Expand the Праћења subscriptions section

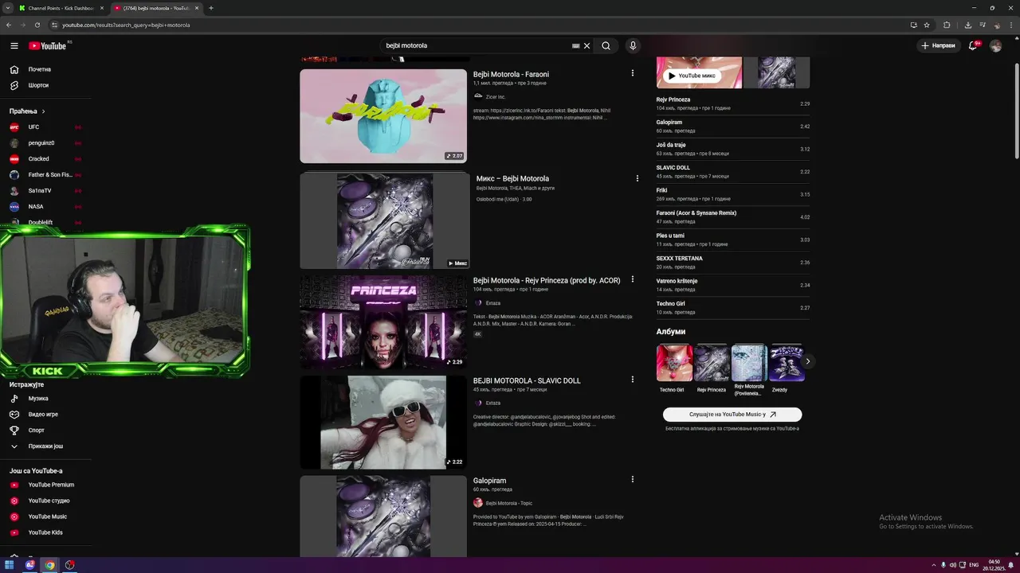27,111
